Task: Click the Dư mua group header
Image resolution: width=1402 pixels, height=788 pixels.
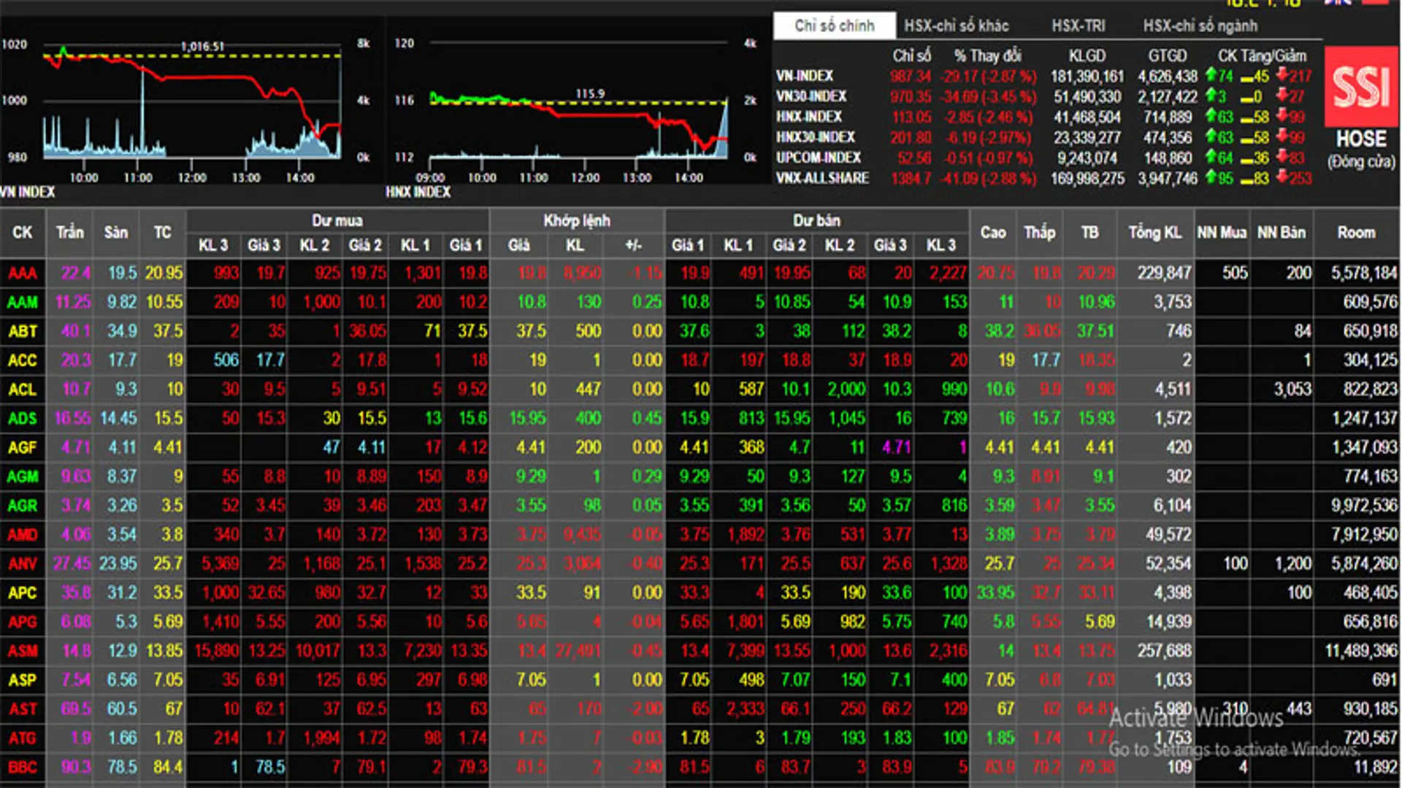Action: click(x=337, y=220)
